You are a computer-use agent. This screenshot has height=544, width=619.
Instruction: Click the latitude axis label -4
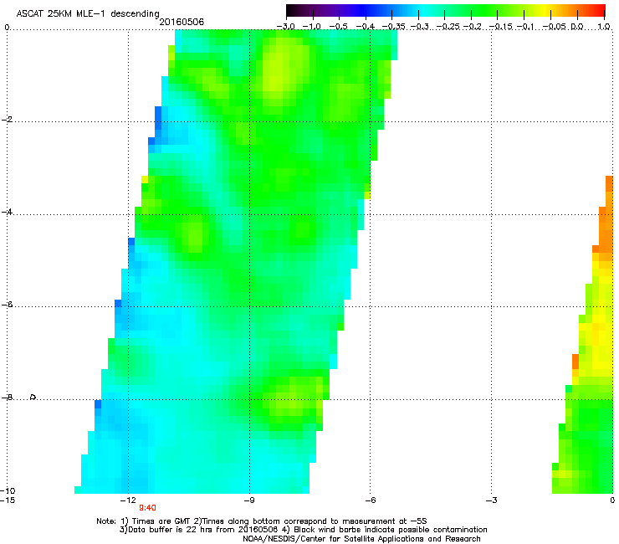tap(7, 212)
